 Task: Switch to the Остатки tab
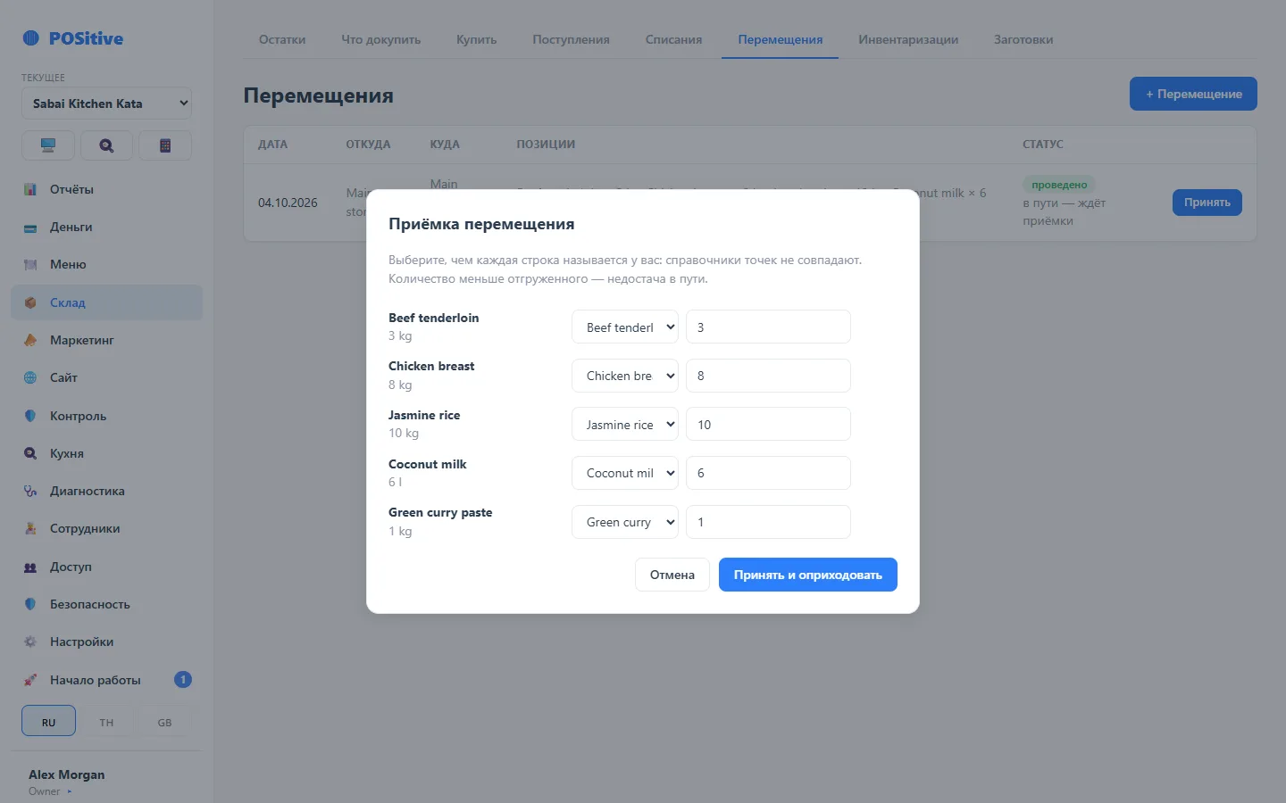pyautogui.click(x=282, y=39)
